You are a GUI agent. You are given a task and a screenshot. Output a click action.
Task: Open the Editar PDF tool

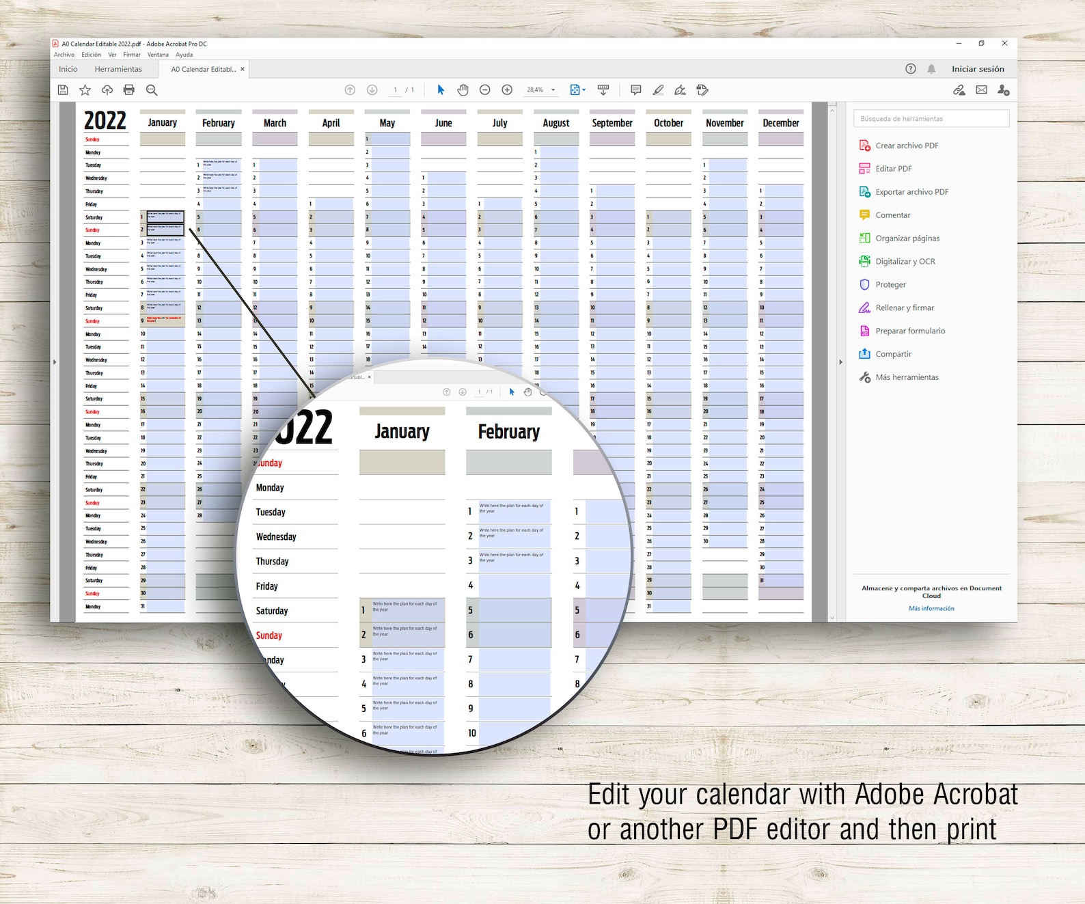pos(885,169)
